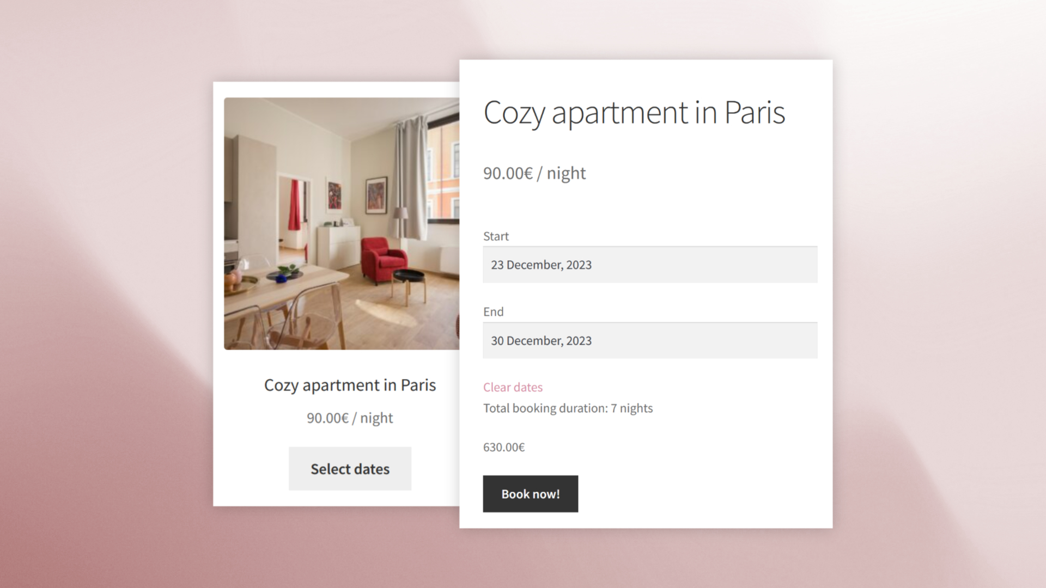Click the End label above the date field
The height and width of the screenshot is (588, 1046).
click(493, 312)
